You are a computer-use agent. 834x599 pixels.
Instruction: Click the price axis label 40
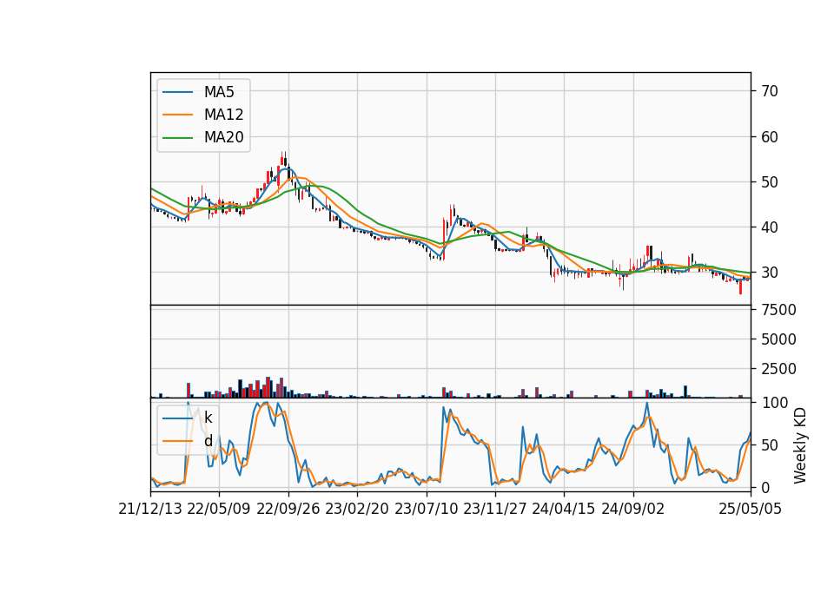[x=770, y=227]
